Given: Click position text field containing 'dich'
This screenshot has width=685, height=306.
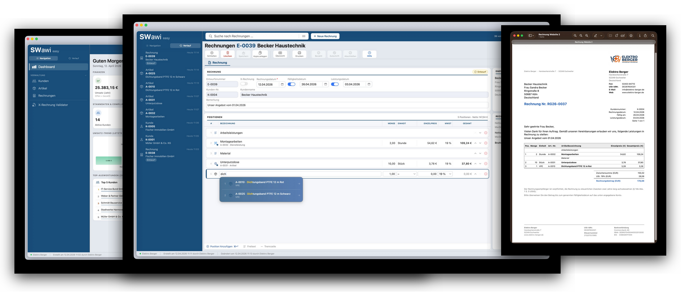Looking at the screenshot, I should tap(300, 174).
